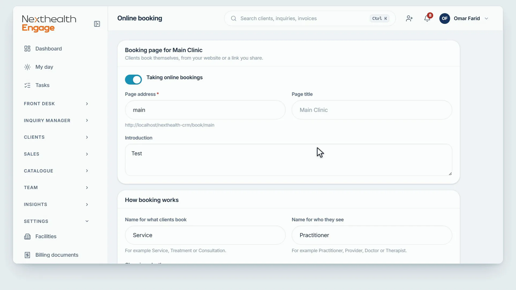The height and width of the screenshot is (290, 516).
Task: Expand the Front Desk section
Action: tap(56, 104)
